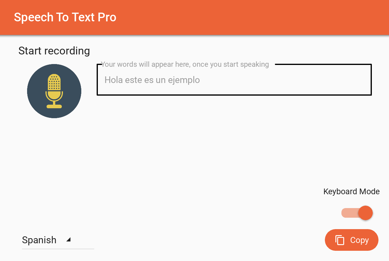Click the orange header bar
The image size is (389, 261).
click(194, 17)
